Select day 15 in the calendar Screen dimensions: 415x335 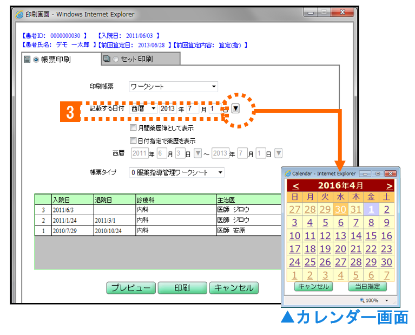[371, 236]
